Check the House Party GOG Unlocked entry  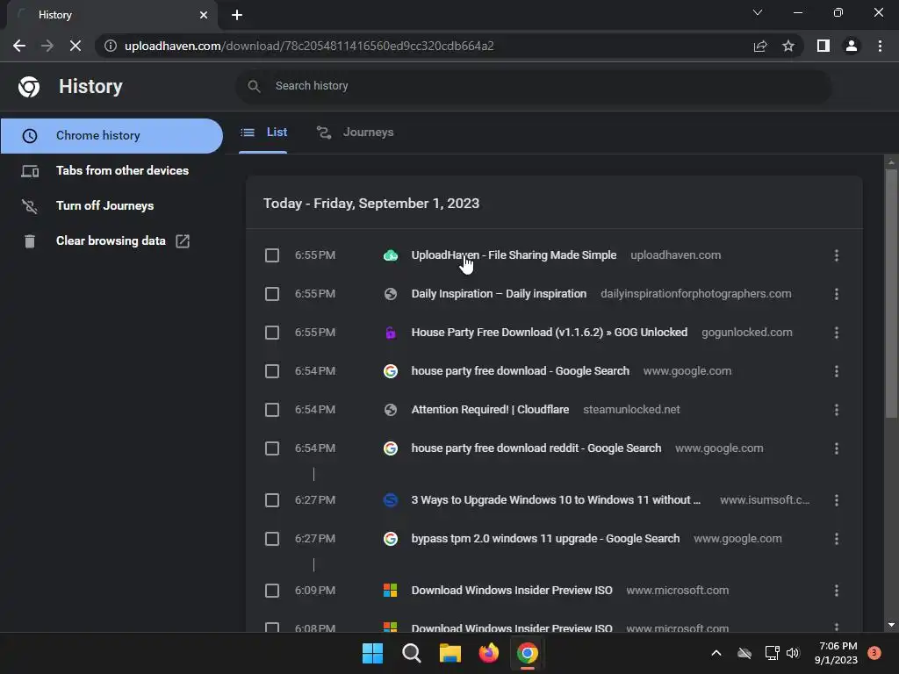272,333
